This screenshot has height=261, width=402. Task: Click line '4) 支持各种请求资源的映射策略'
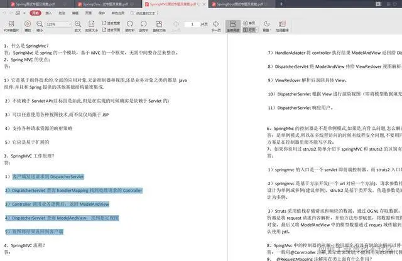click(38, 129)
